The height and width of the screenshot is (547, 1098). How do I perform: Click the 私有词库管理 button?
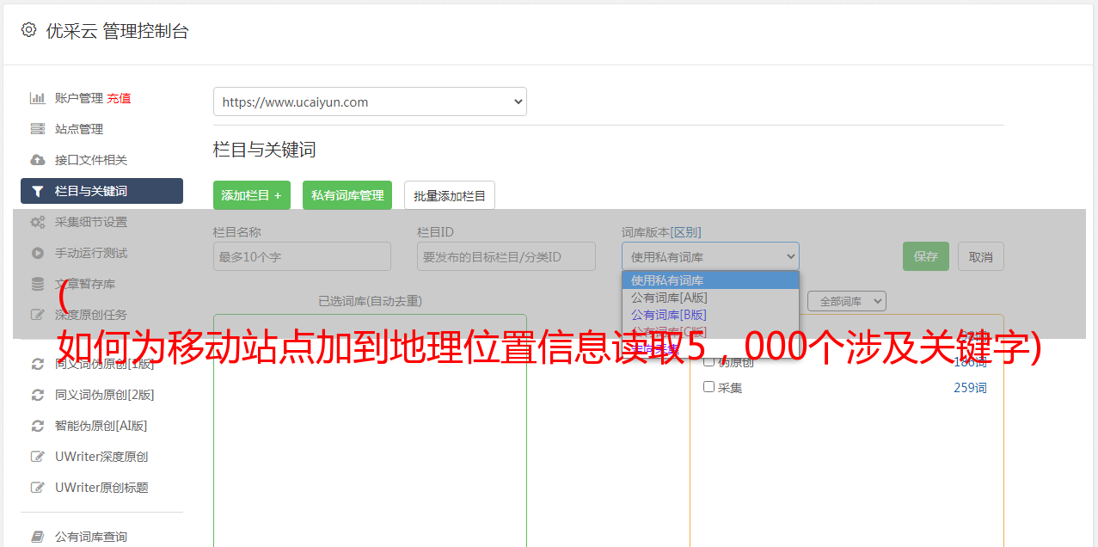pyautogui.click(x=347, y=195)
